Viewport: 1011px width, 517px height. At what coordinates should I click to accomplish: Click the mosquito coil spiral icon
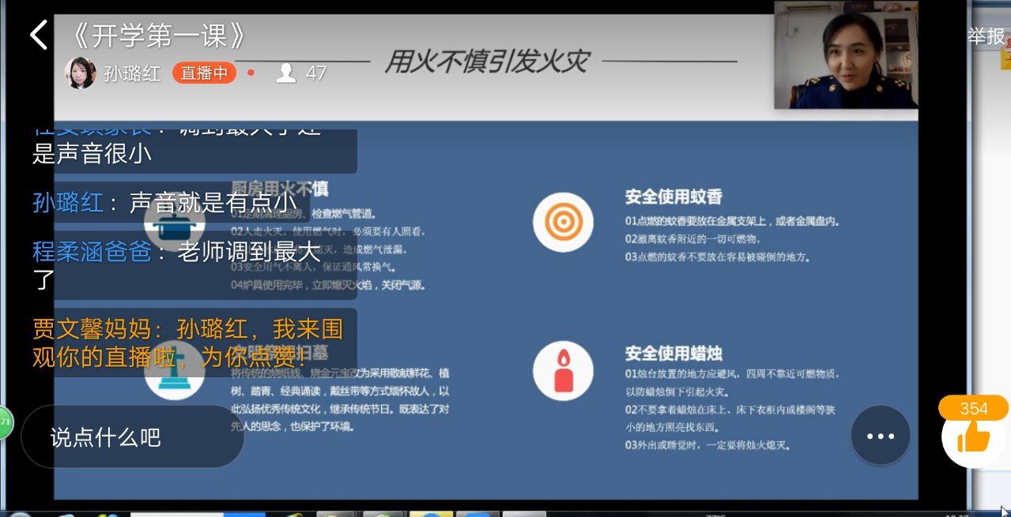coord(563,222)
